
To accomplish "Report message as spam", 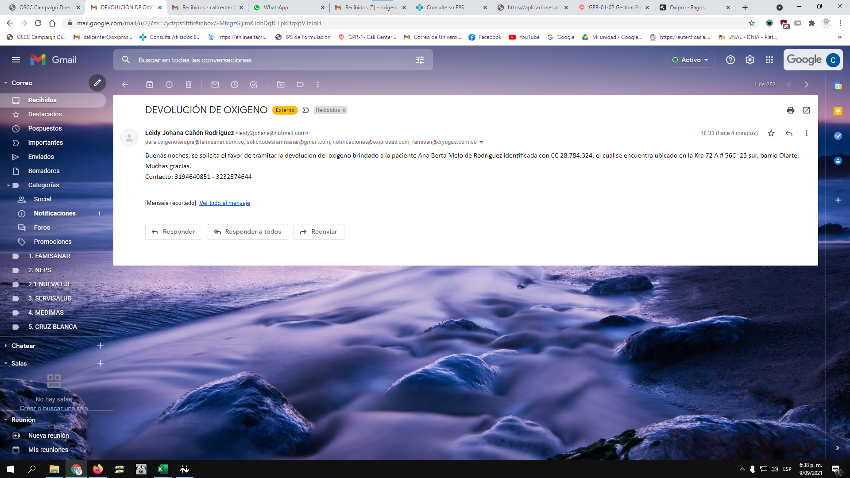I will (169, 85).
